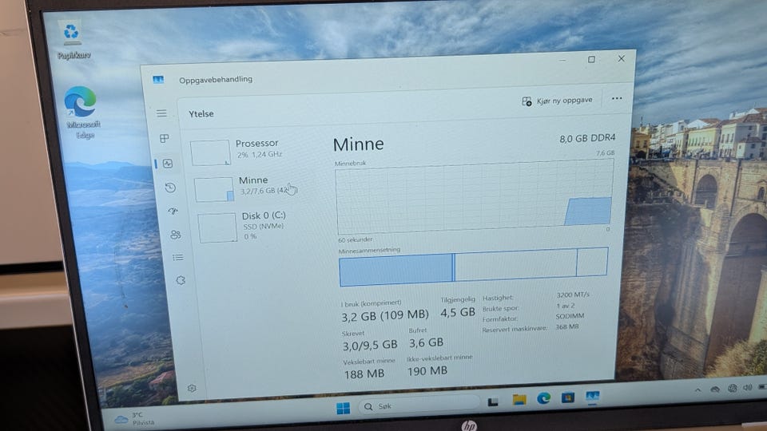Show hidden system tray icons chevron
Image resolution: width=767 pixels, height=431 pixels.
coord(698,390)
